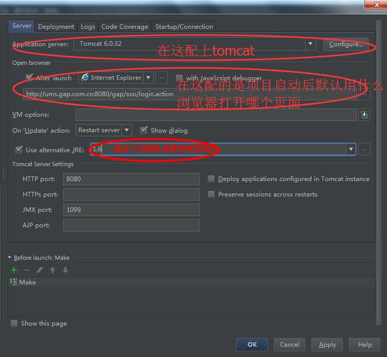The width and height of the screenshot is (387, 357).
Task: Move before-launch task up with arrow
Action: [52, 270]
